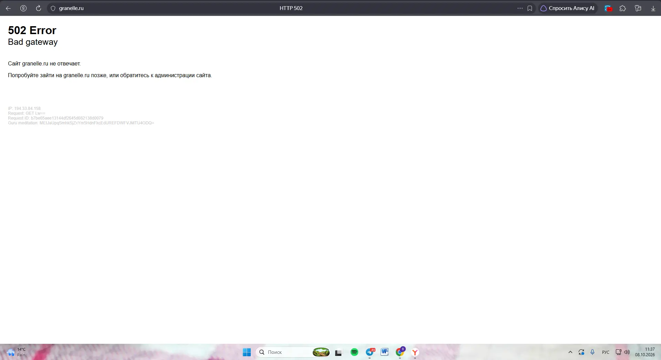Click the line starting with Попробуйте зайти
This screenshot has width=661, height=360.
pos(110,75)
